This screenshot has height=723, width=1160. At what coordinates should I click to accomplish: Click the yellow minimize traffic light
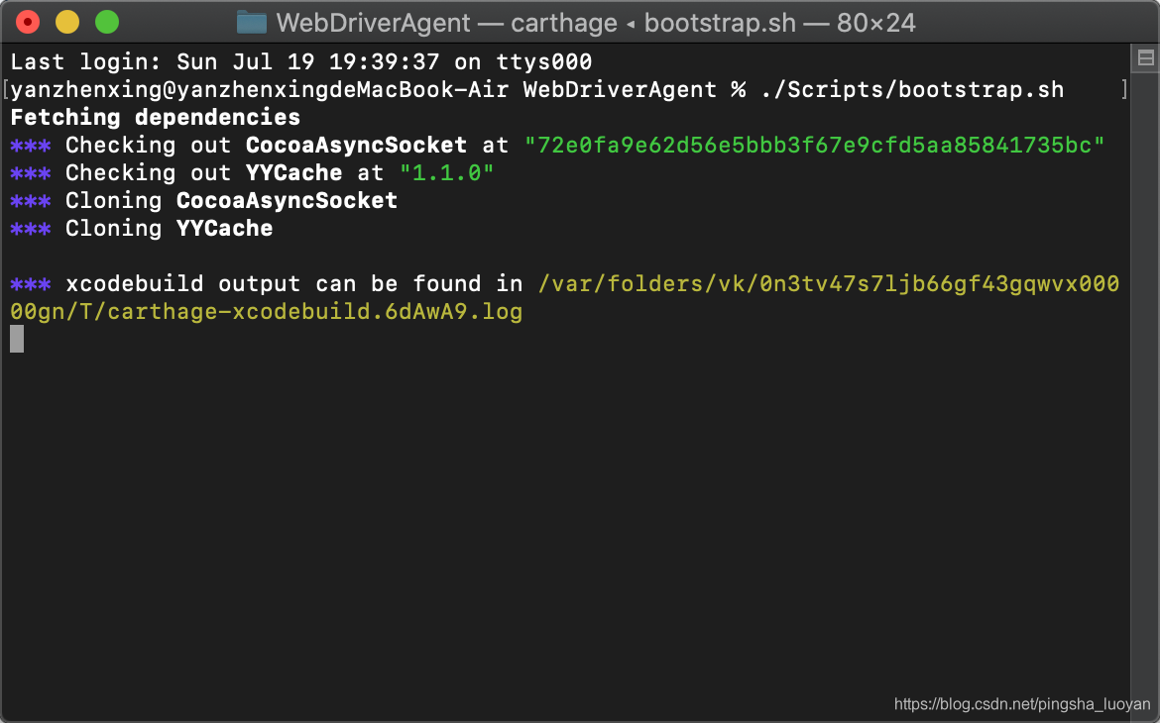pos(66,20)
